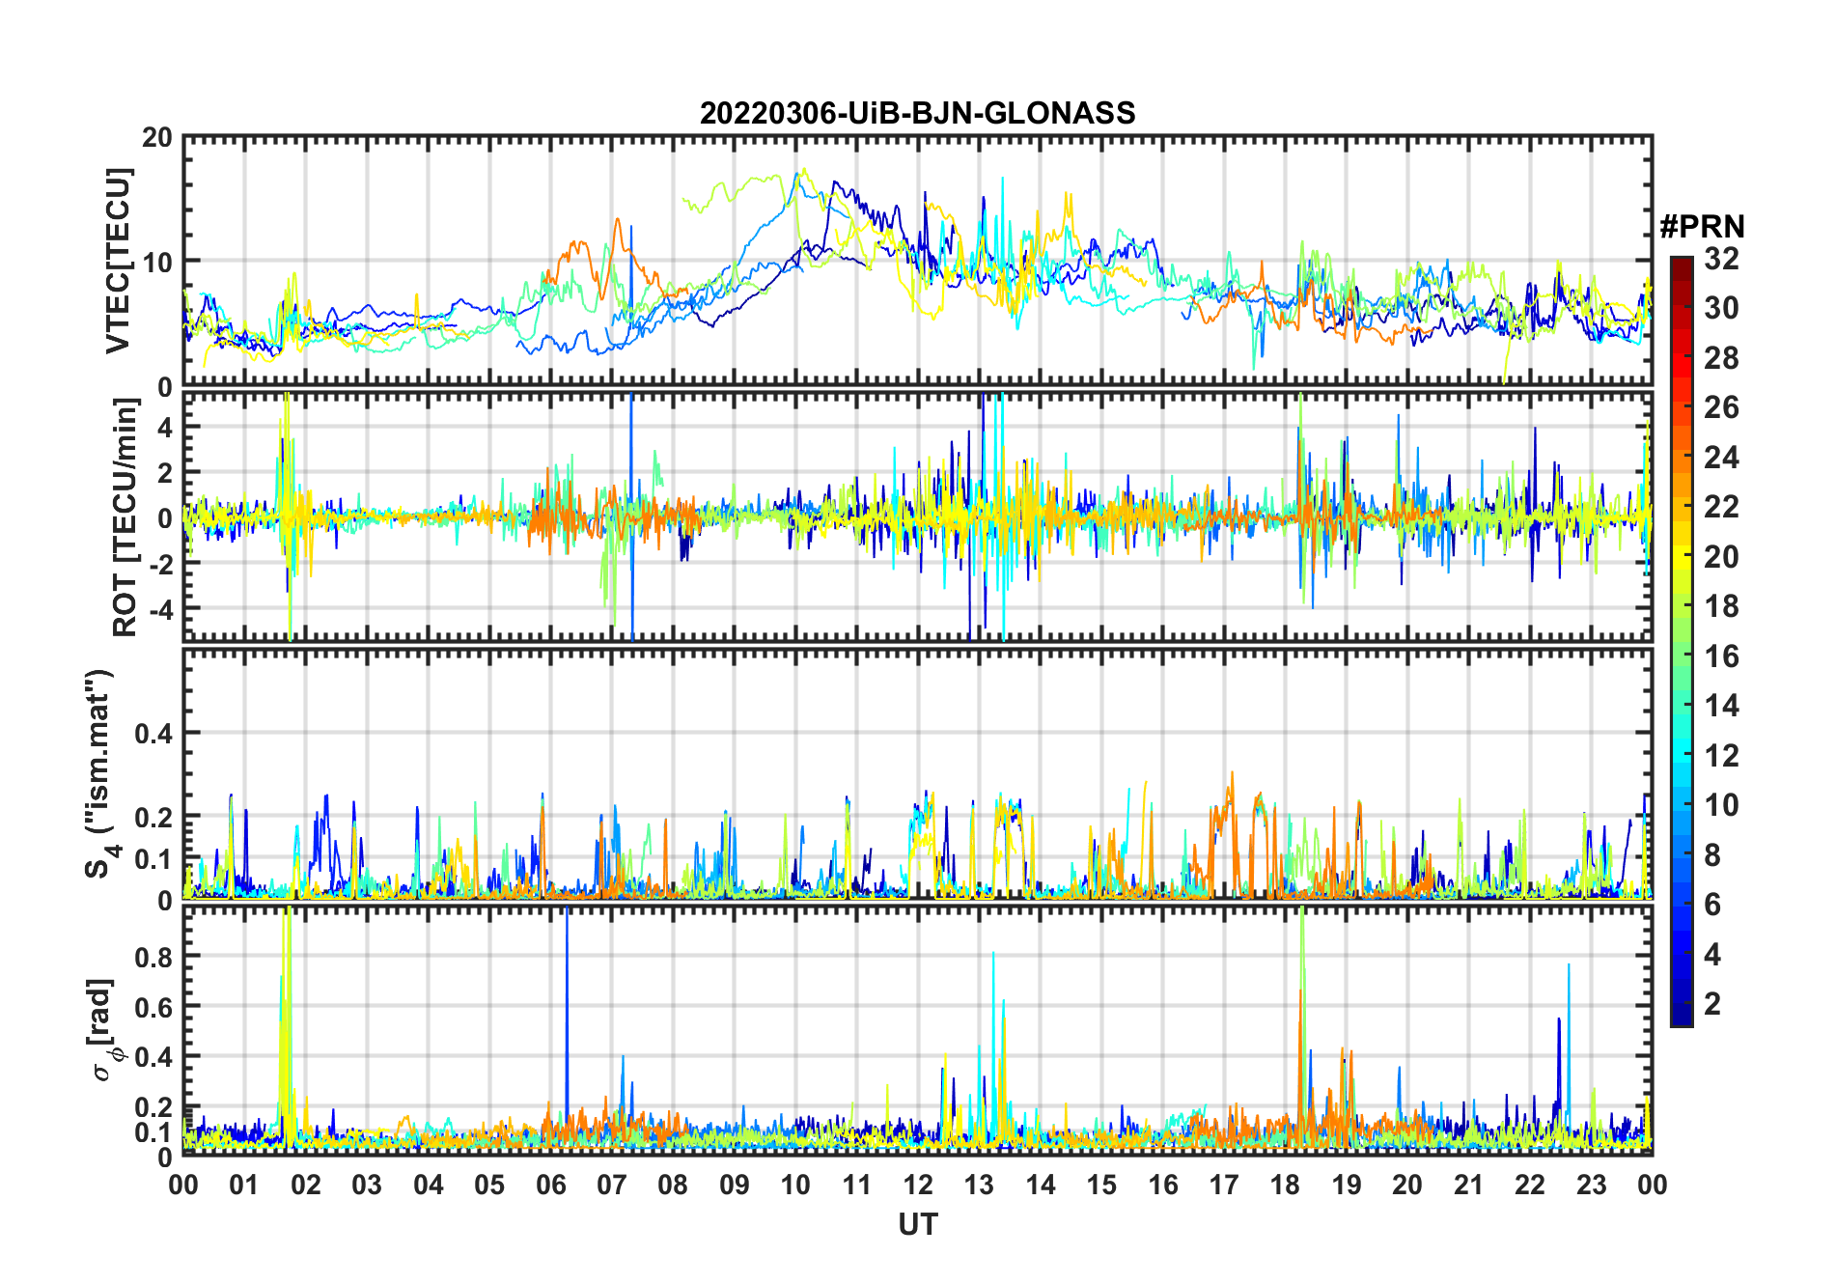
Task: Select the 03 hour tick on the UT axis
Action: 367,1185
